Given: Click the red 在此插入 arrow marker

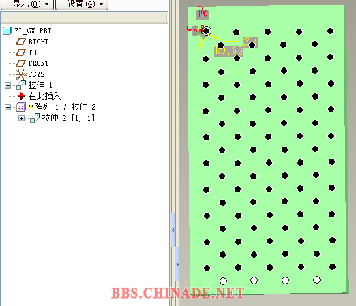Looking at the screenshot, I should click(21, 96).
